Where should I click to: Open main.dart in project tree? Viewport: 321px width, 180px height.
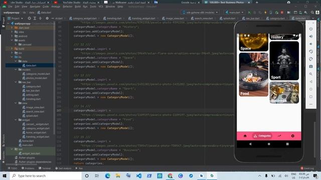tap(27, 145)
